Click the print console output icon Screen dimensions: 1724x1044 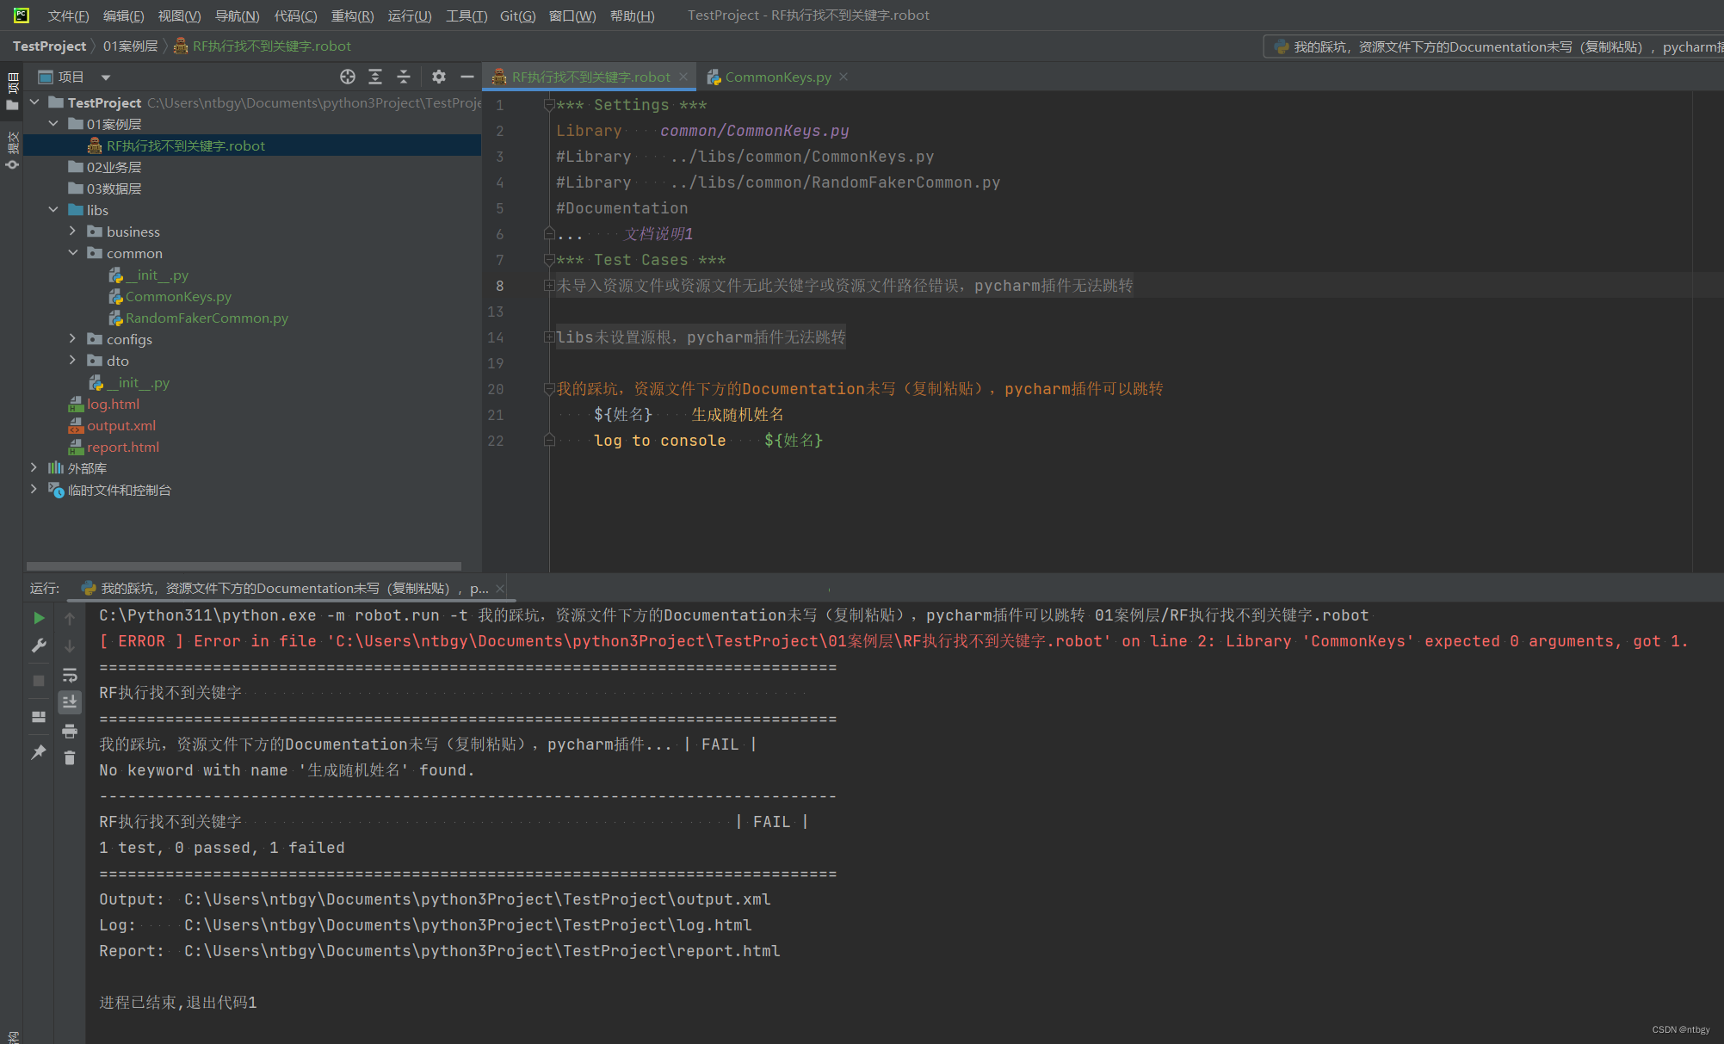[70, 731]
